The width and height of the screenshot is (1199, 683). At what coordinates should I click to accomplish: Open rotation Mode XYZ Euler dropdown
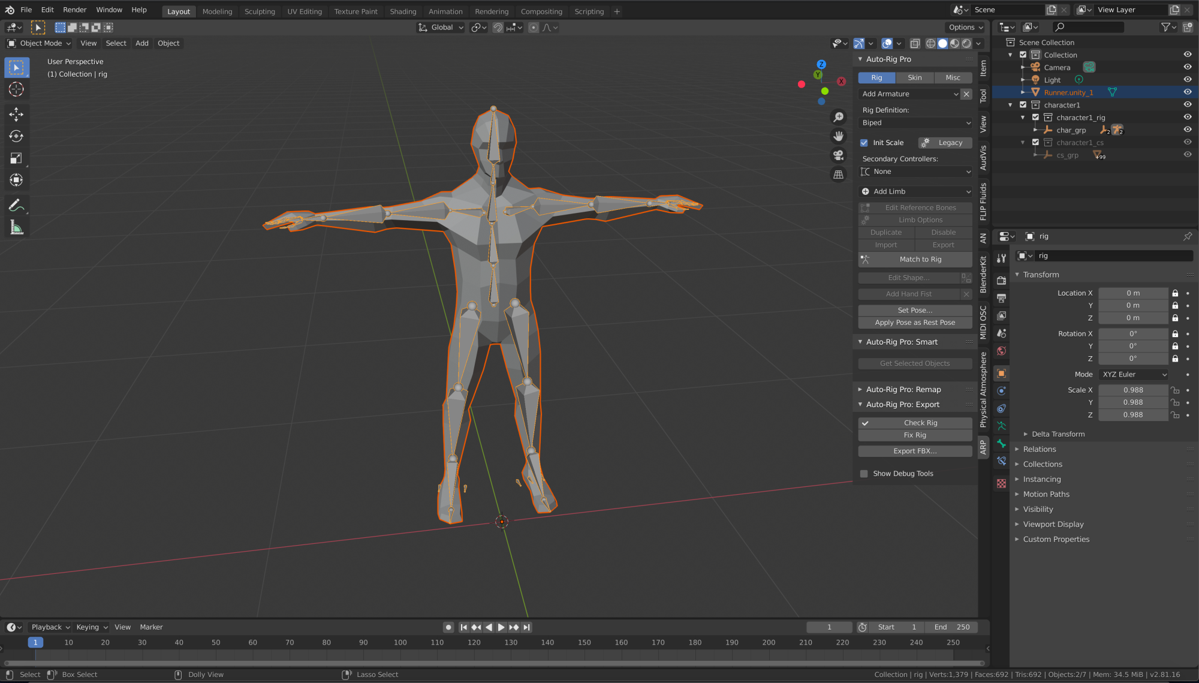click(x=1134, y=375)
